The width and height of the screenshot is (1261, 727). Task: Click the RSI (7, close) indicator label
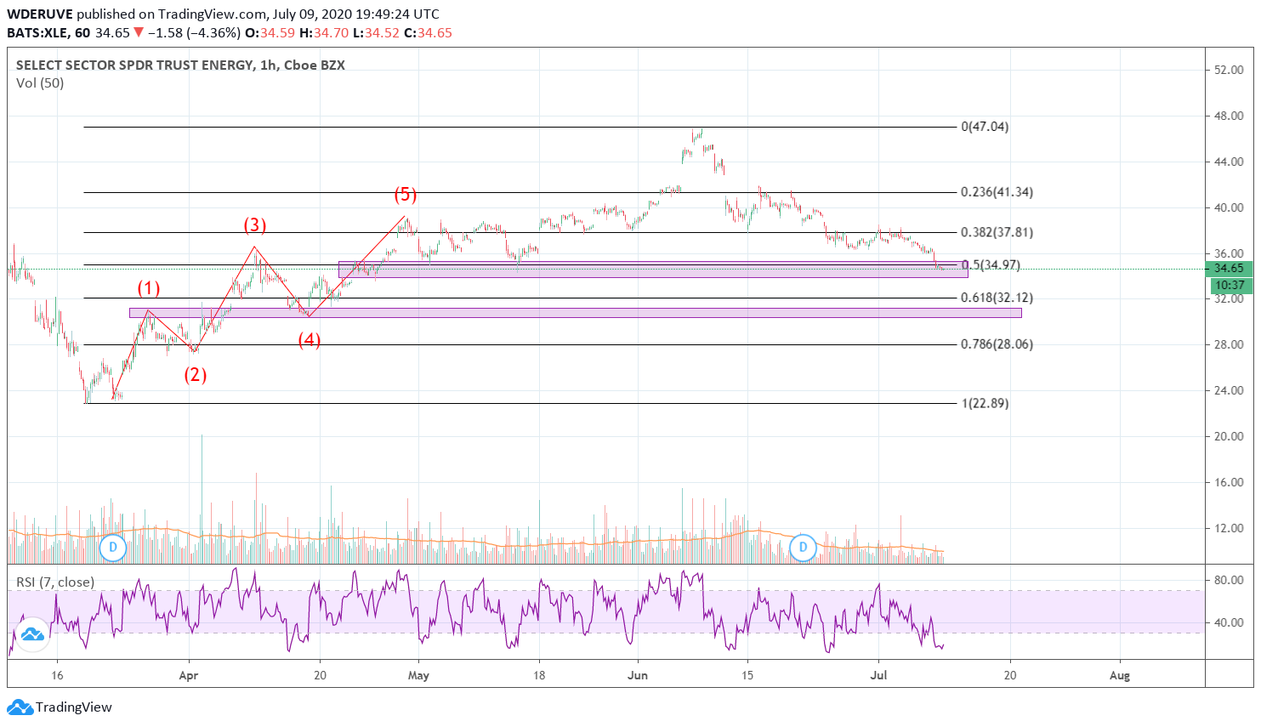tap(55, 582)
